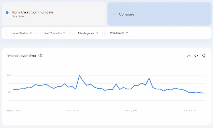
Task: Expand the United States region dropdown
Action: (22, 33)
